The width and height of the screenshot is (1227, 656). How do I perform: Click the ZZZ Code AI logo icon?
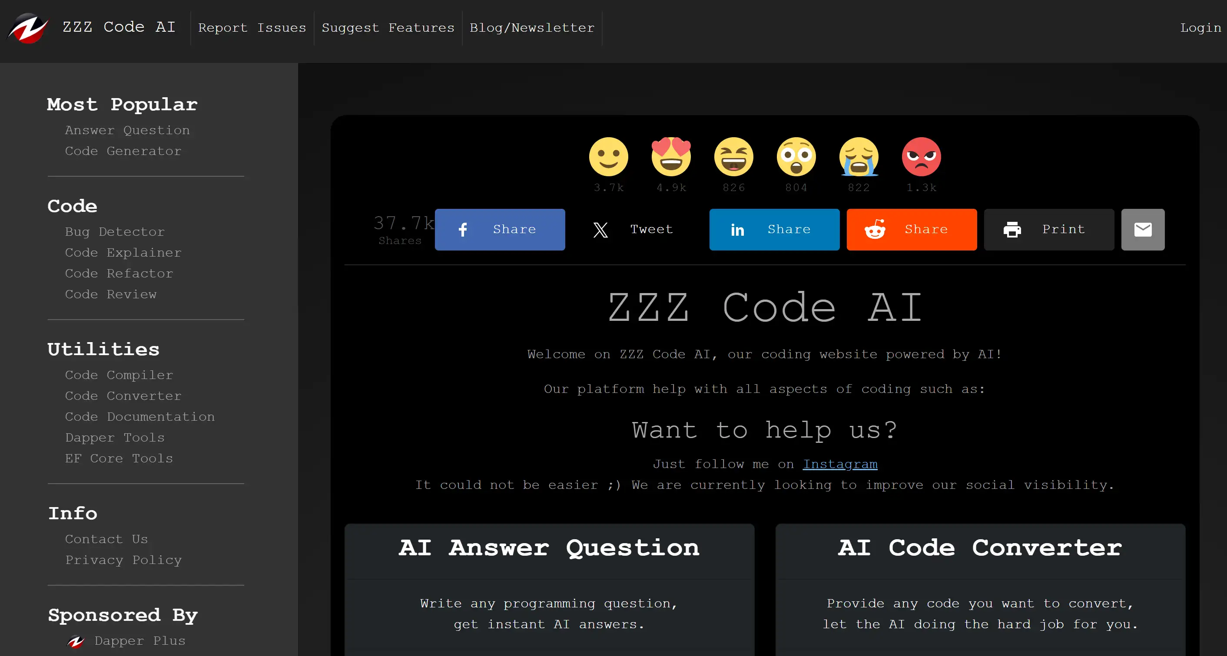click(28, 28)
